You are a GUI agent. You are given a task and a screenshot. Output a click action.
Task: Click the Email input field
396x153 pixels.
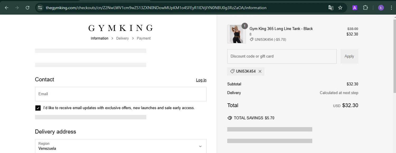pos(121,94)
